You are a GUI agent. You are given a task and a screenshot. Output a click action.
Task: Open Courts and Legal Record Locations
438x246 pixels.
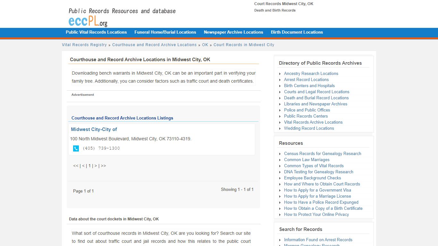[317, 92]
